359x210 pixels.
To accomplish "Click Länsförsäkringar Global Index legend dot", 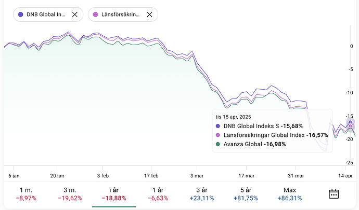I will pyautogui.click(x=218, y=135).
